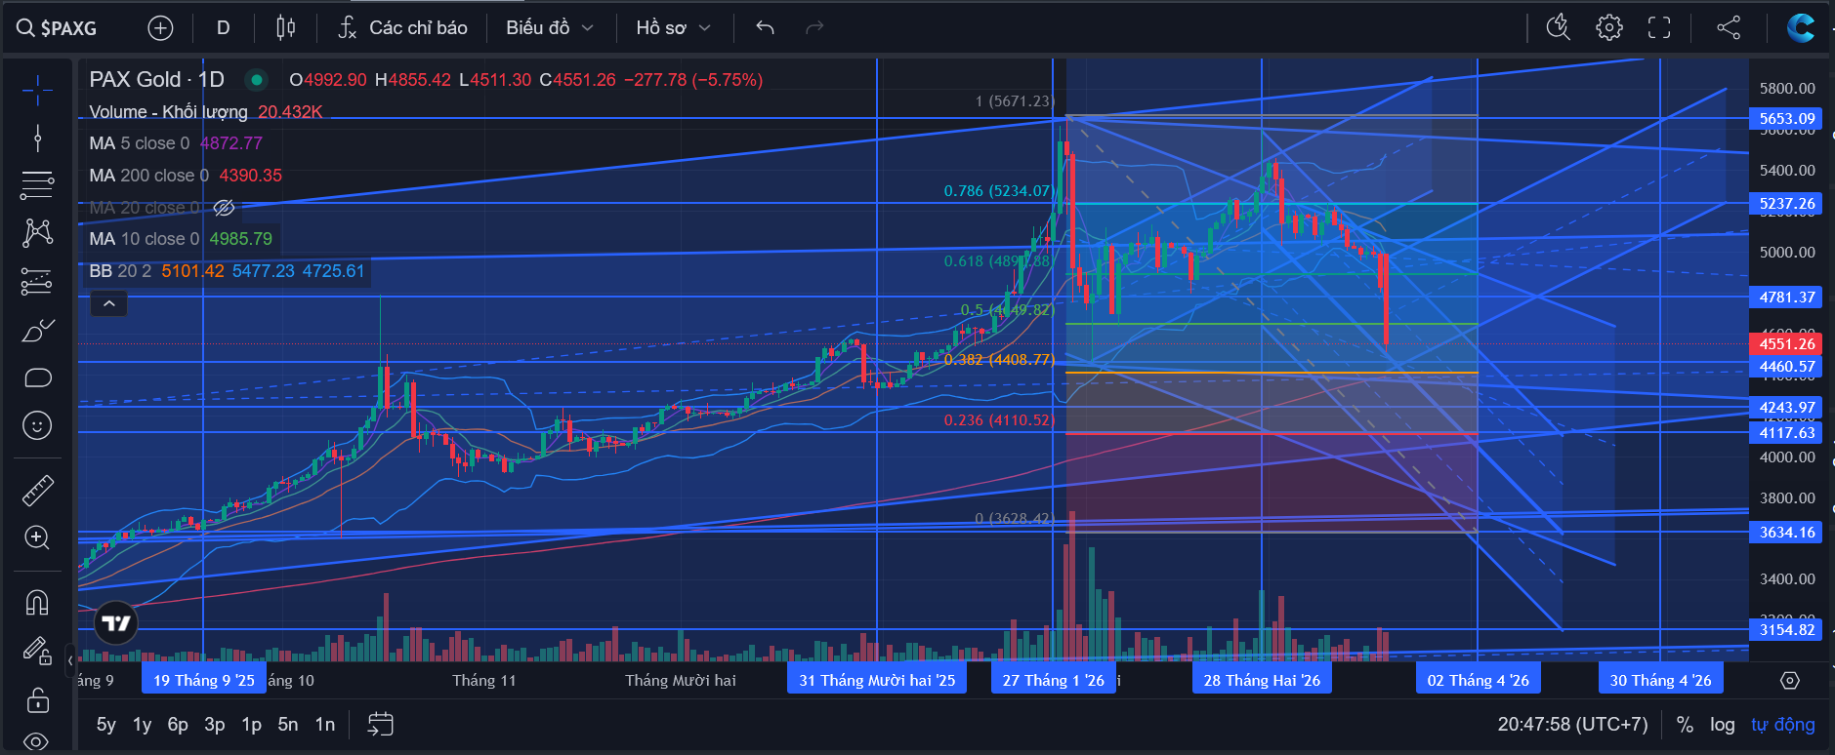Change the D timeframe interval
This screenshot has height=755, width=1835.
pyautogui.click(x=224, y=28)
